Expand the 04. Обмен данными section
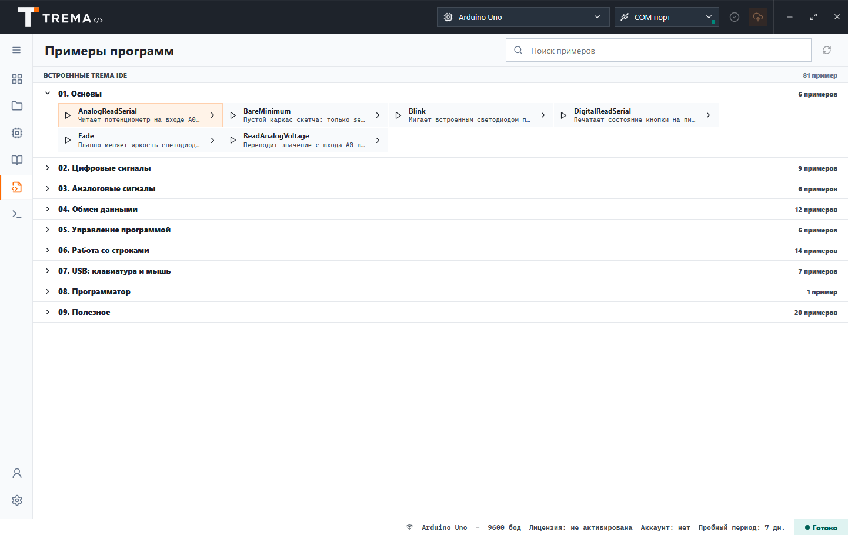This screenshot has height=535, width=848. pyautogui.click(x=48, y=209)
